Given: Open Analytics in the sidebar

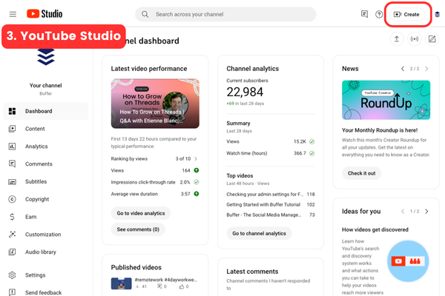Looking at the screenshot, I should [46, 147].
